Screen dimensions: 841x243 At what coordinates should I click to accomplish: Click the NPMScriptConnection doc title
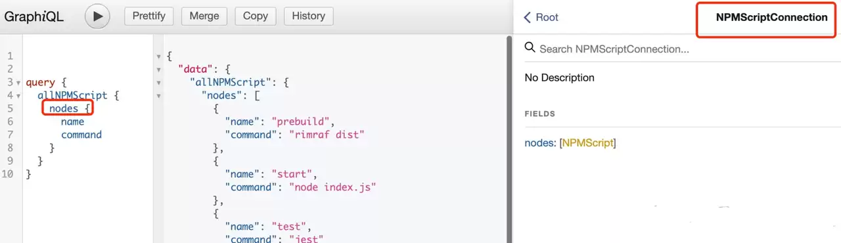(x=772, y=18)
